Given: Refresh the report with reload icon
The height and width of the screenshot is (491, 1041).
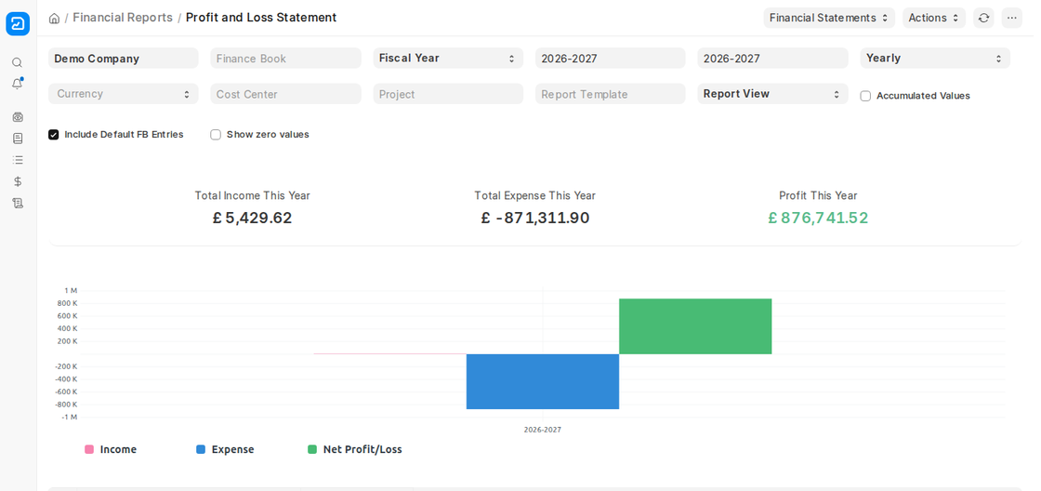Looking at the screenshot, I should point(984,18).
